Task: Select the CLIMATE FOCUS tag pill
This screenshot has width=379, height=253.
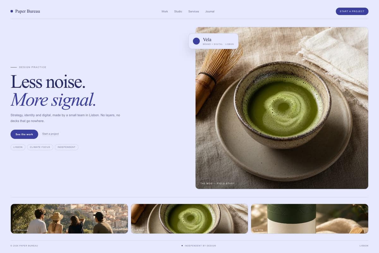Action: (x=40, y=147)
